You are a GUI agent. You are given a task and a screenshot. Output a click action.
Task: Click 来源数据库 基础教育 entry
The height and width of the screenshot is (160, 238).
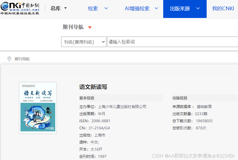pos(192,107)
